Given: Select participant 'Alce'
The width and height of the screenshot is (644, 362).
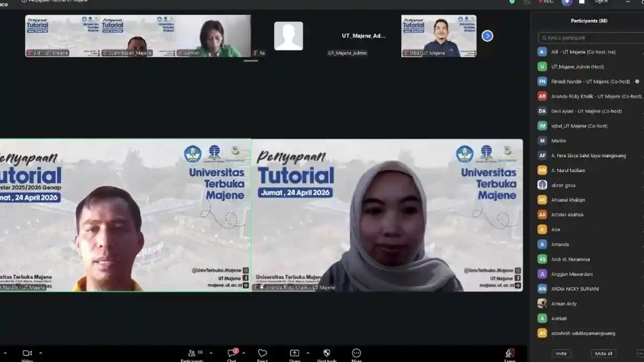Looking at the screenshot, I should point(589,230).
